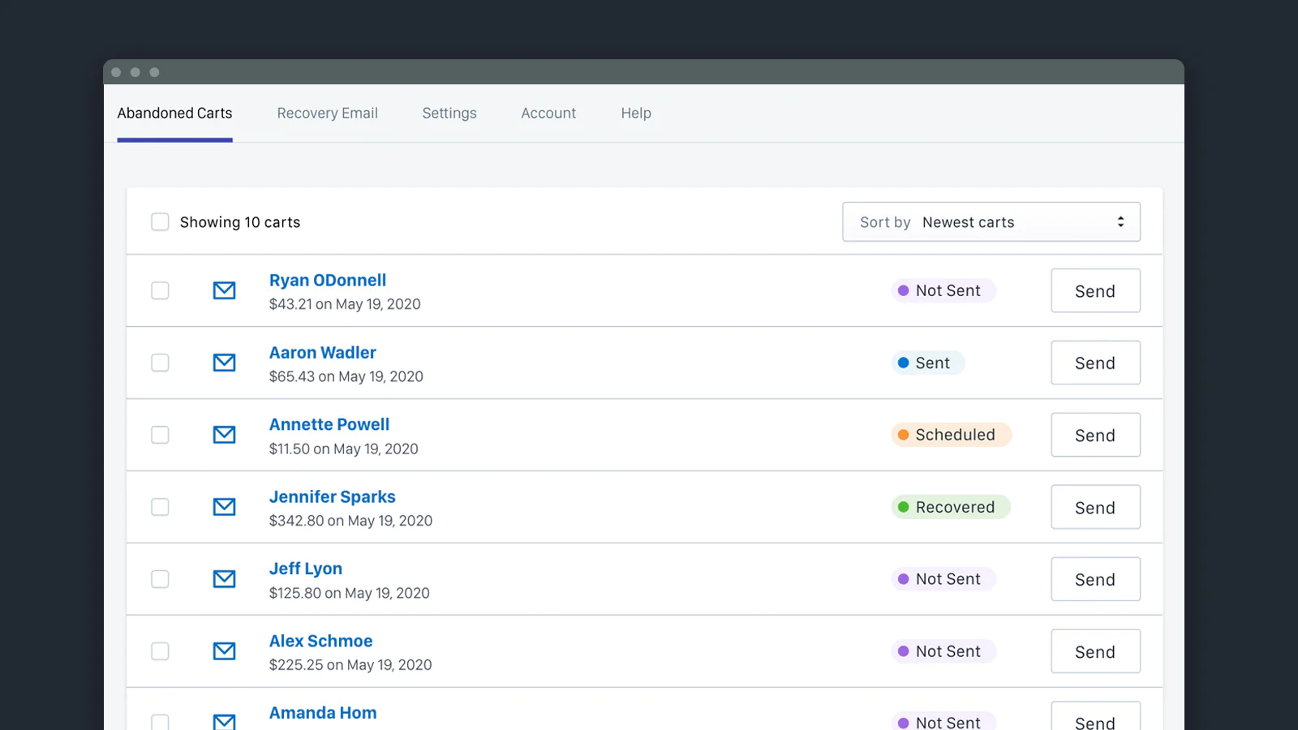The image size is (1298, 730).
Task: Tick the checkbox for Annette Powell
Action: [x=160, y=435]
